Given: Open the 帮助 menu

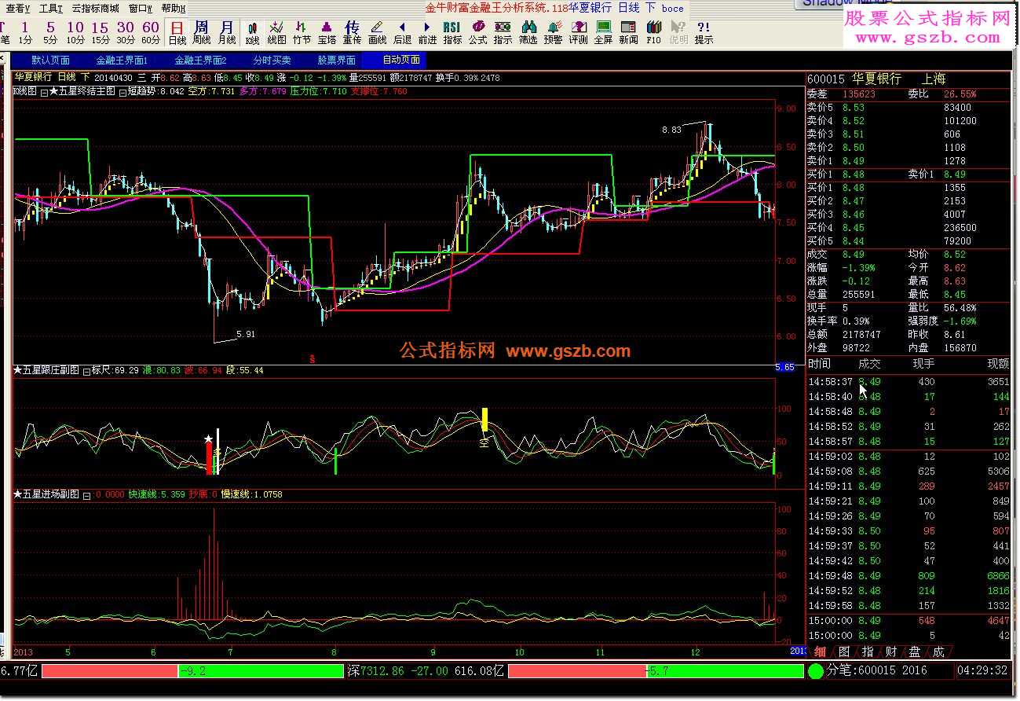Looking at the screenshot, I should coord(174,9).
